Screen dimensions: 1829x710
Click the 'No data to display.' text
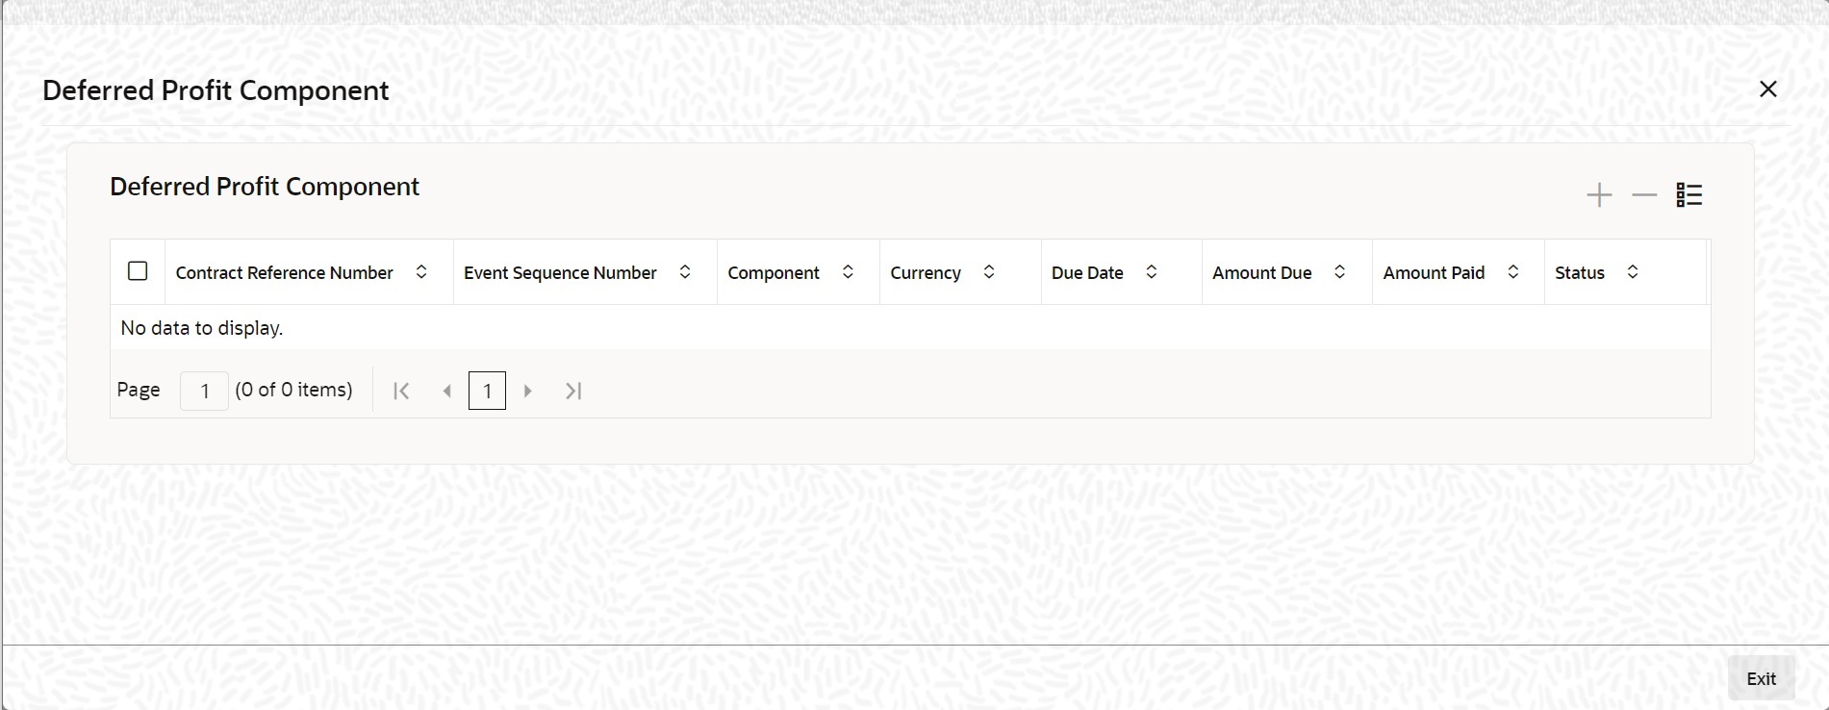coord(202,328)
